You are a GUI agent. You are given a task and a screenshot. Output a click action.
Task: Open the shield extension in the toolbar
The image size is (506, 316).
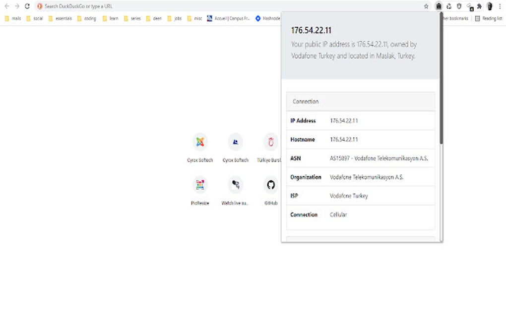click(x=459, y=6)
